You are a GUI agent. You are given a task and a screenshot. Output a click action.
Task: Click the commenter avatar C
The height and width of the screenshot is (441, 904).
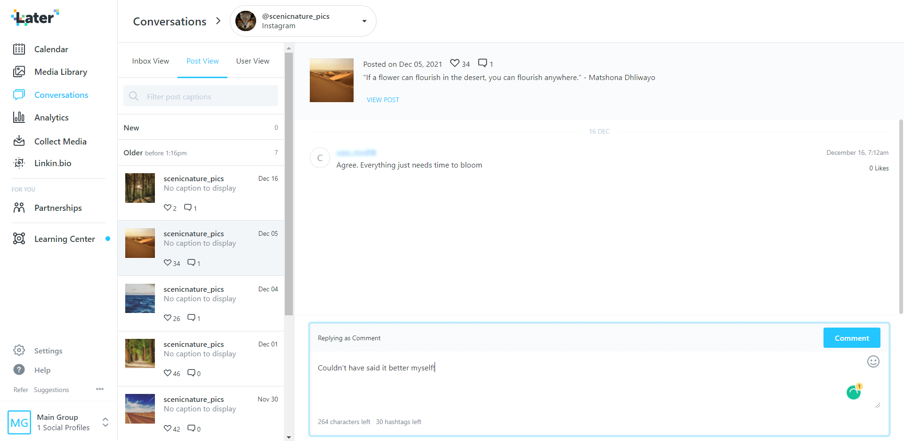point(320,158)
